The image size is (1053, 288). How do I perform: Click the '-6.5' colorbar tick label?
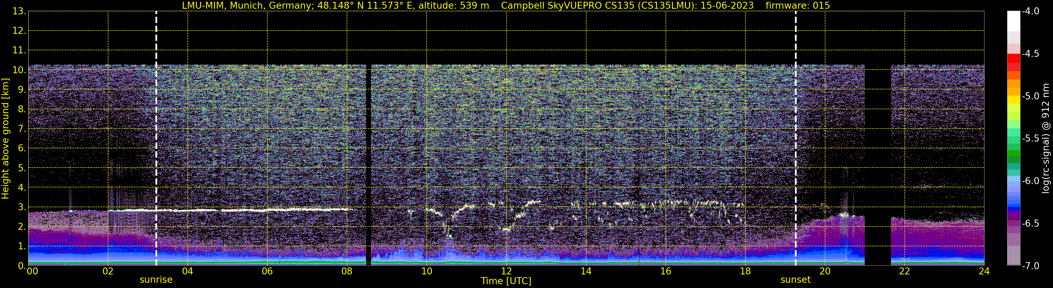[x=1030, y=223]
